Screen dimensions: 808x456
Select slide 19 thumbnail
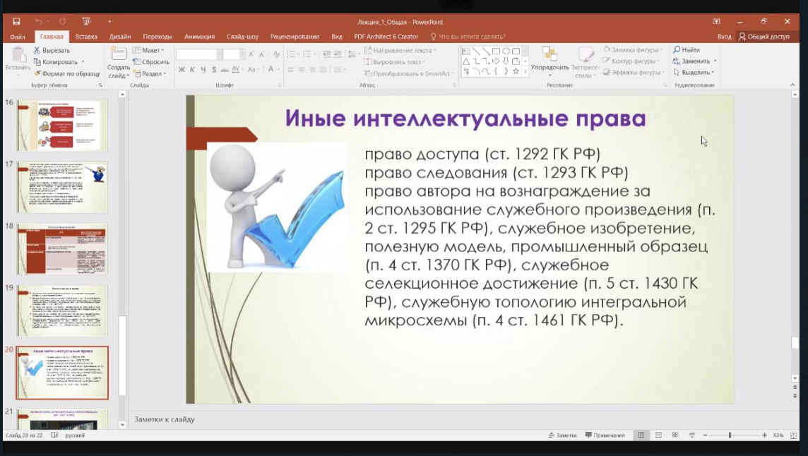[x=62, y=311]
